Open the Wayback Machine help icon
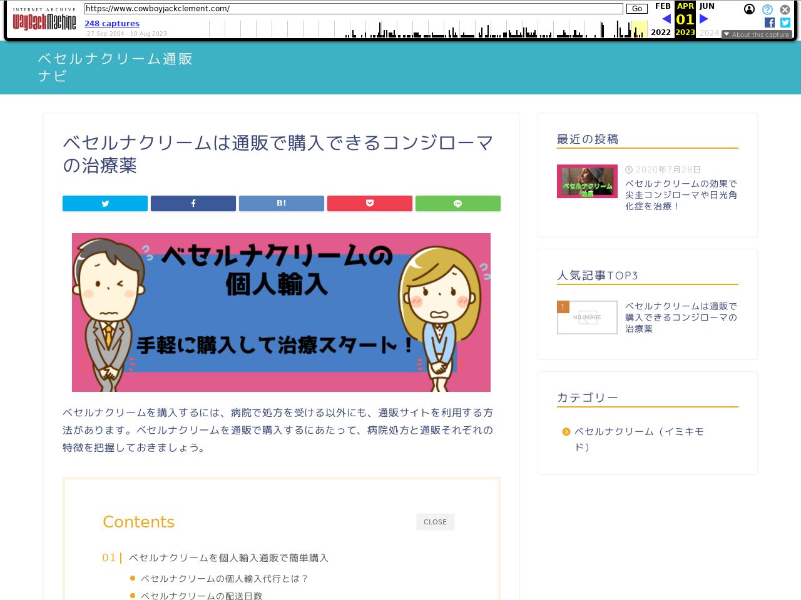Screen dimensions: 801x600 (767, 9)
